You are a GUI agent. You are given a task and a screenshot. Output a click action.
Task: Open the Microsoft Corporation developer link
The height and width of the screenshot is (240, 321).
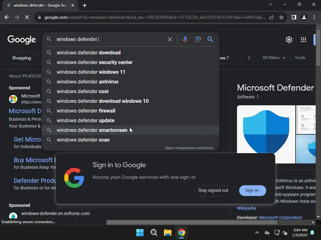(281, 217)
